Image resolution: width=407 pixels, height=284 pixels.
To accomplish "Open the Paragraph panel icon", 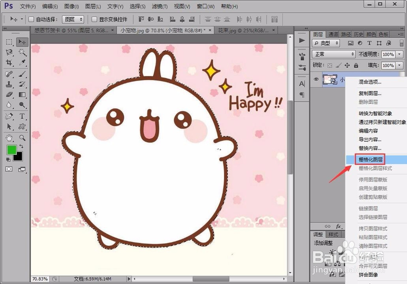I will point(302,95).
